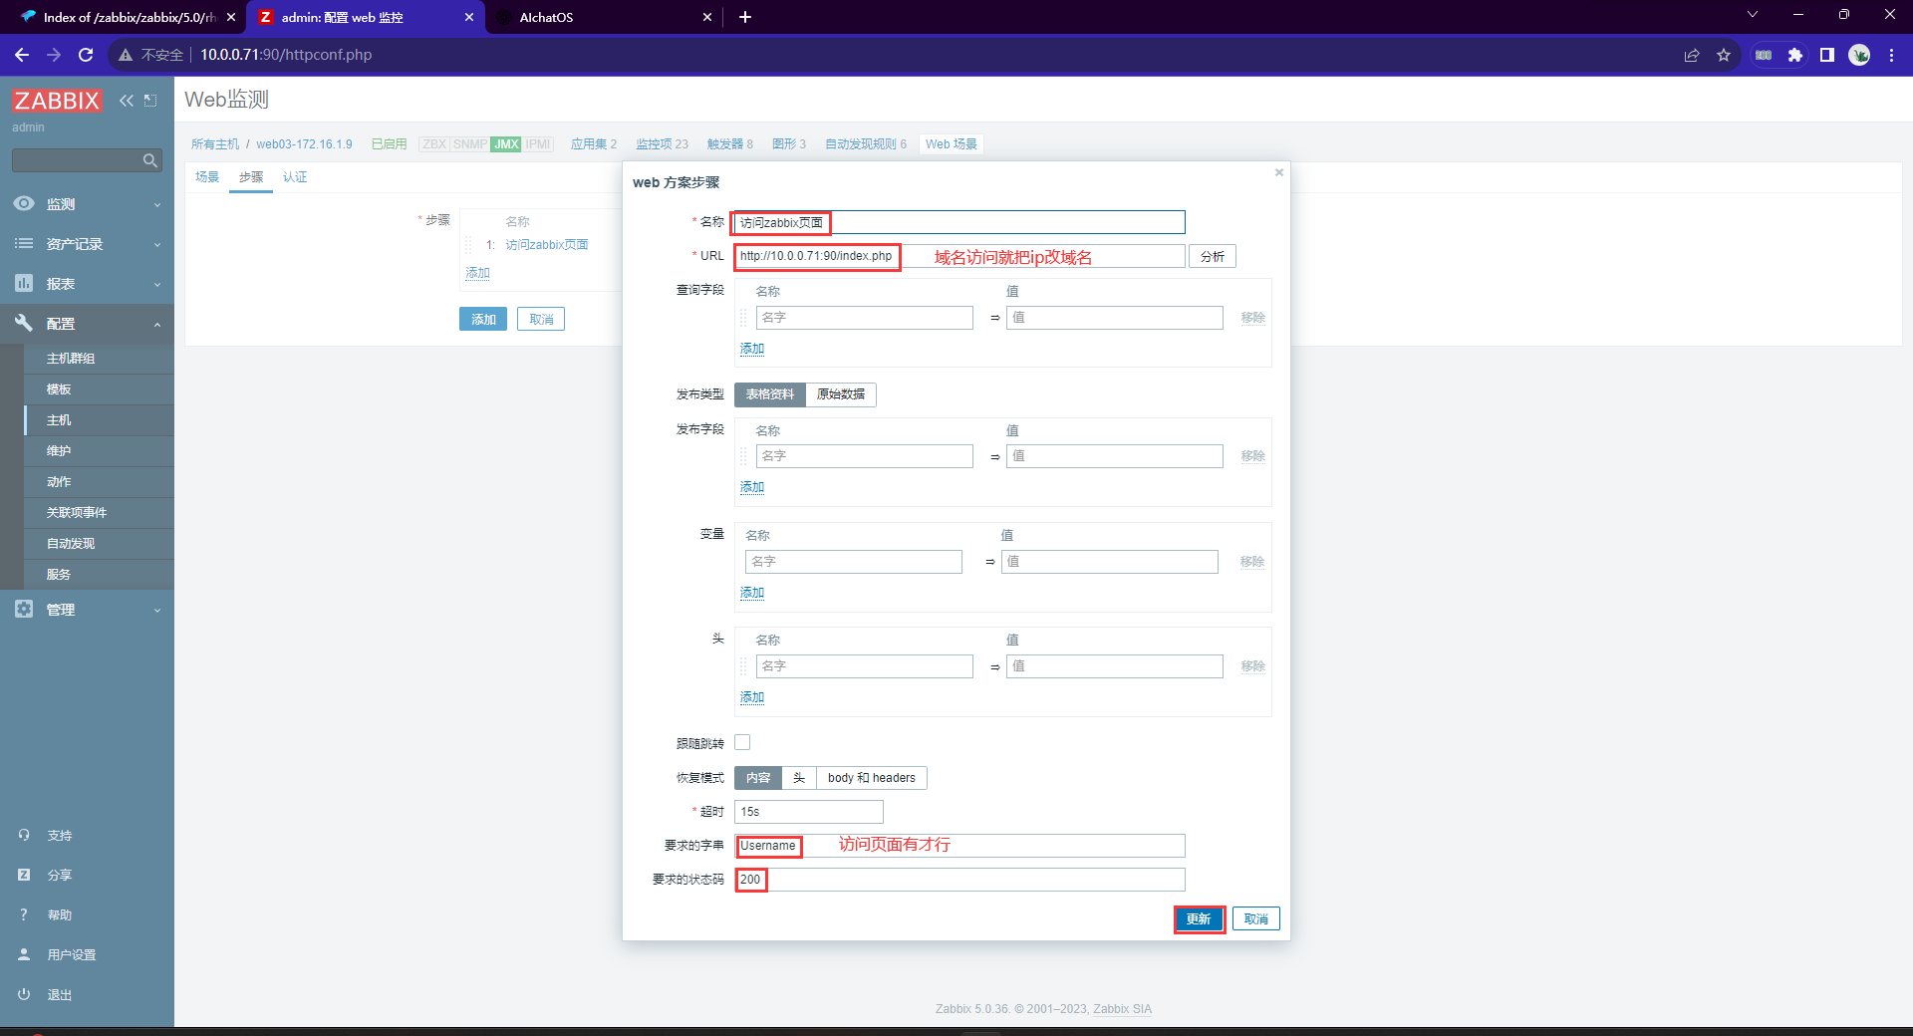Click the 退出 power icon
This screenshot has height=1036, width=1913.
24,994
